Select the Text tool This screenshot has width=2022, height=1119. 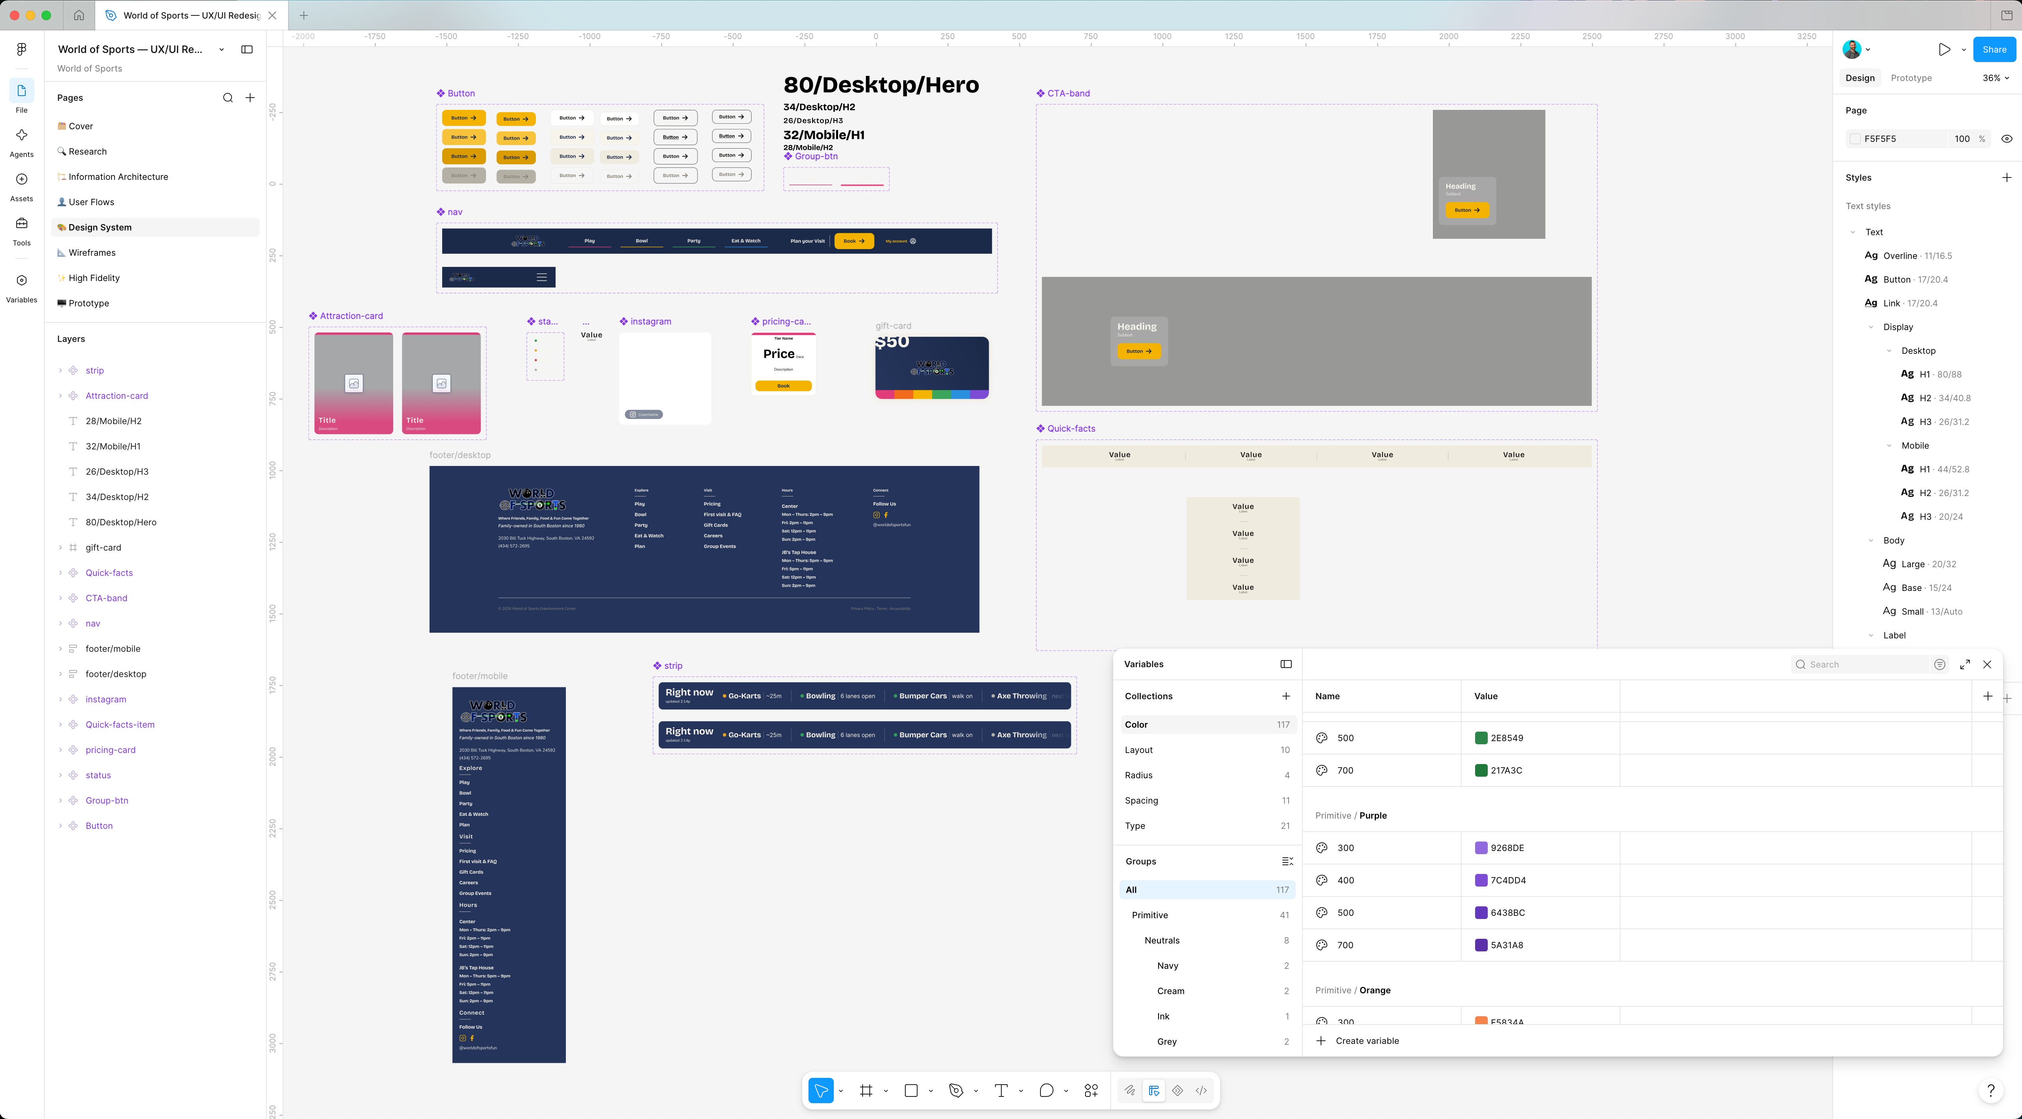click(1001, 1090)
